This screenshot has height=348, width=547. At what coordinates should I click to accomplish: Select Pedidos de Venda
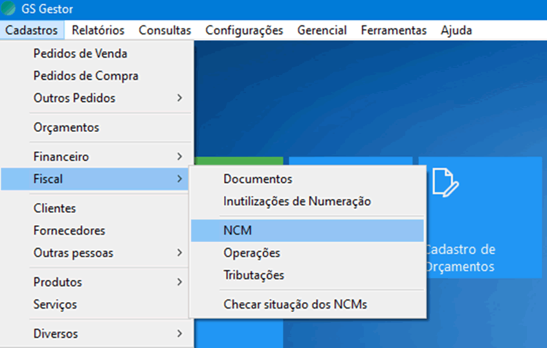click(x=80, y=54)
